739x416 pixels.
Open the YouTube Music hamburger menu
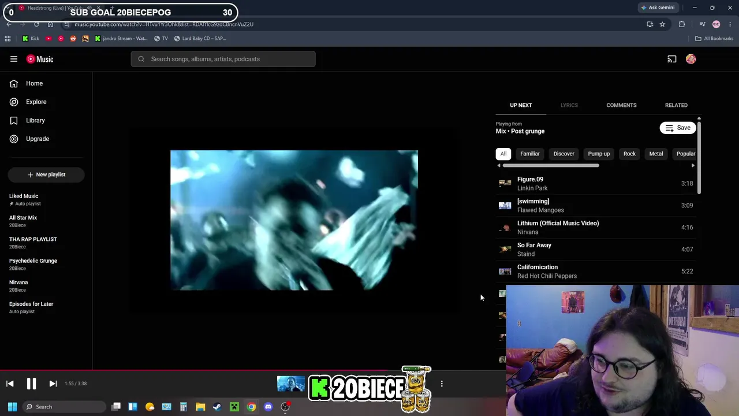14,59
